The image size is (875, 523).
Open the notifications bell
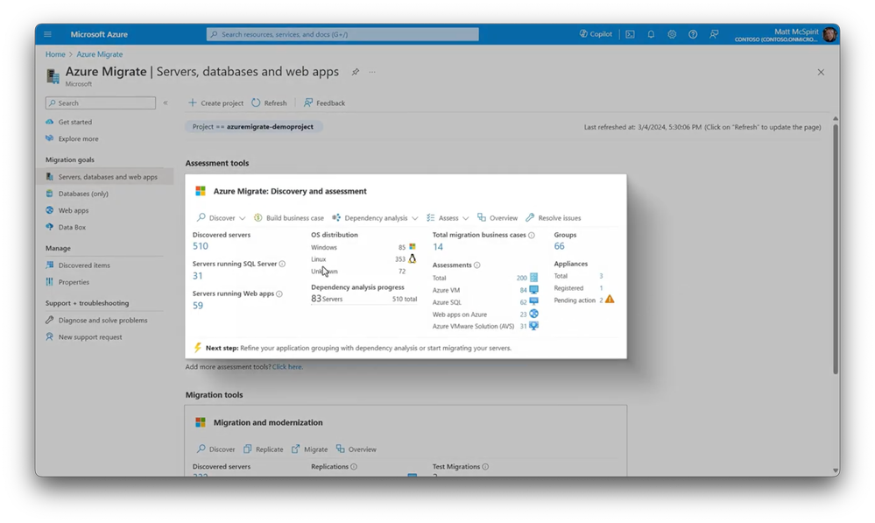pos(651,34)
